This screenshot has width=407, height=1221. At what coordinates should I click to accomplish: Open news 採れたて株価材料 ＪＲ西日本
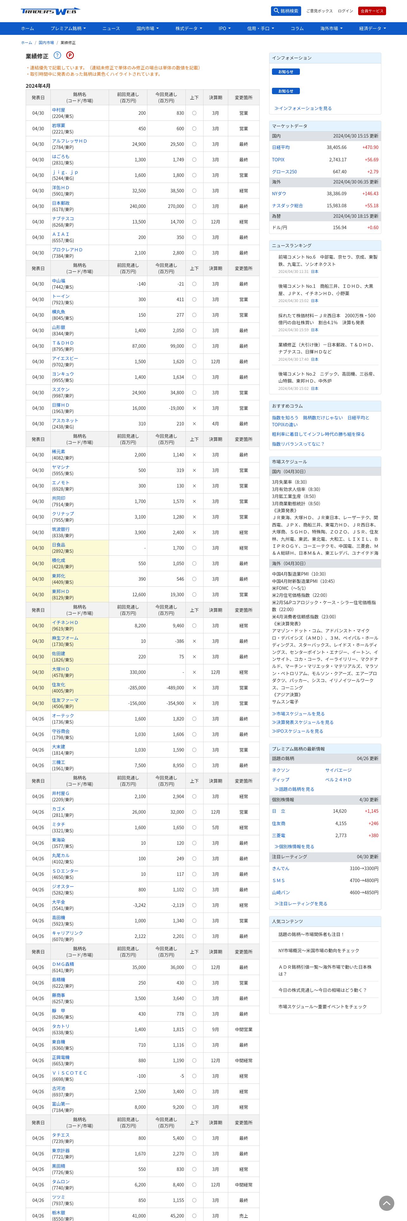pos(327,319)
